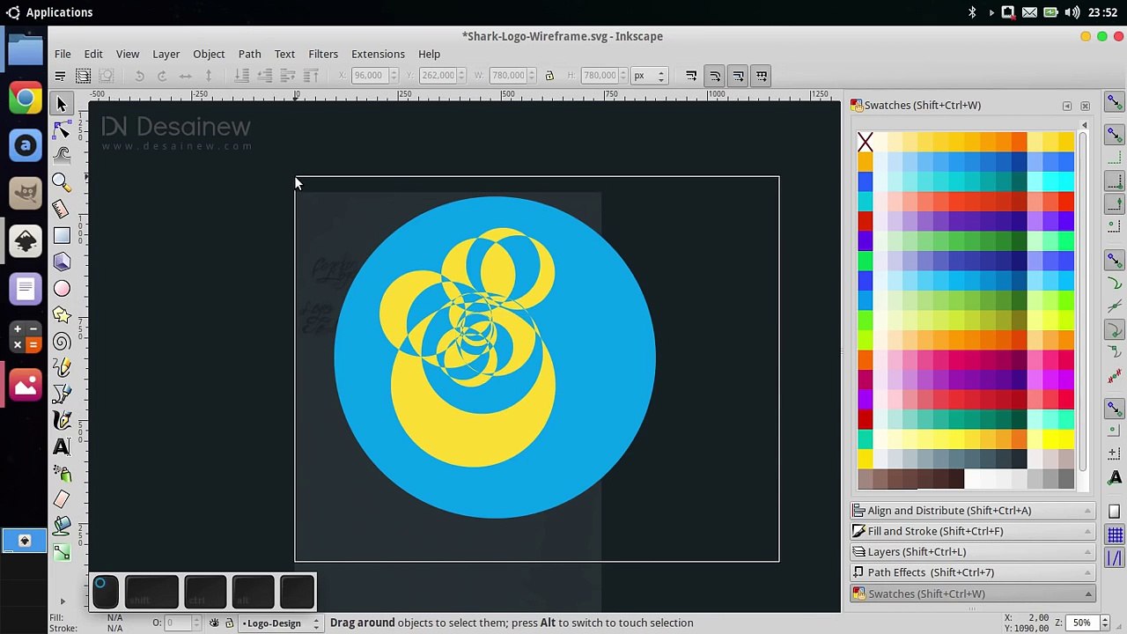1127x634 pixels.
Task: Toggle scale rounded corners in rectangles
Action: [715, 76]
